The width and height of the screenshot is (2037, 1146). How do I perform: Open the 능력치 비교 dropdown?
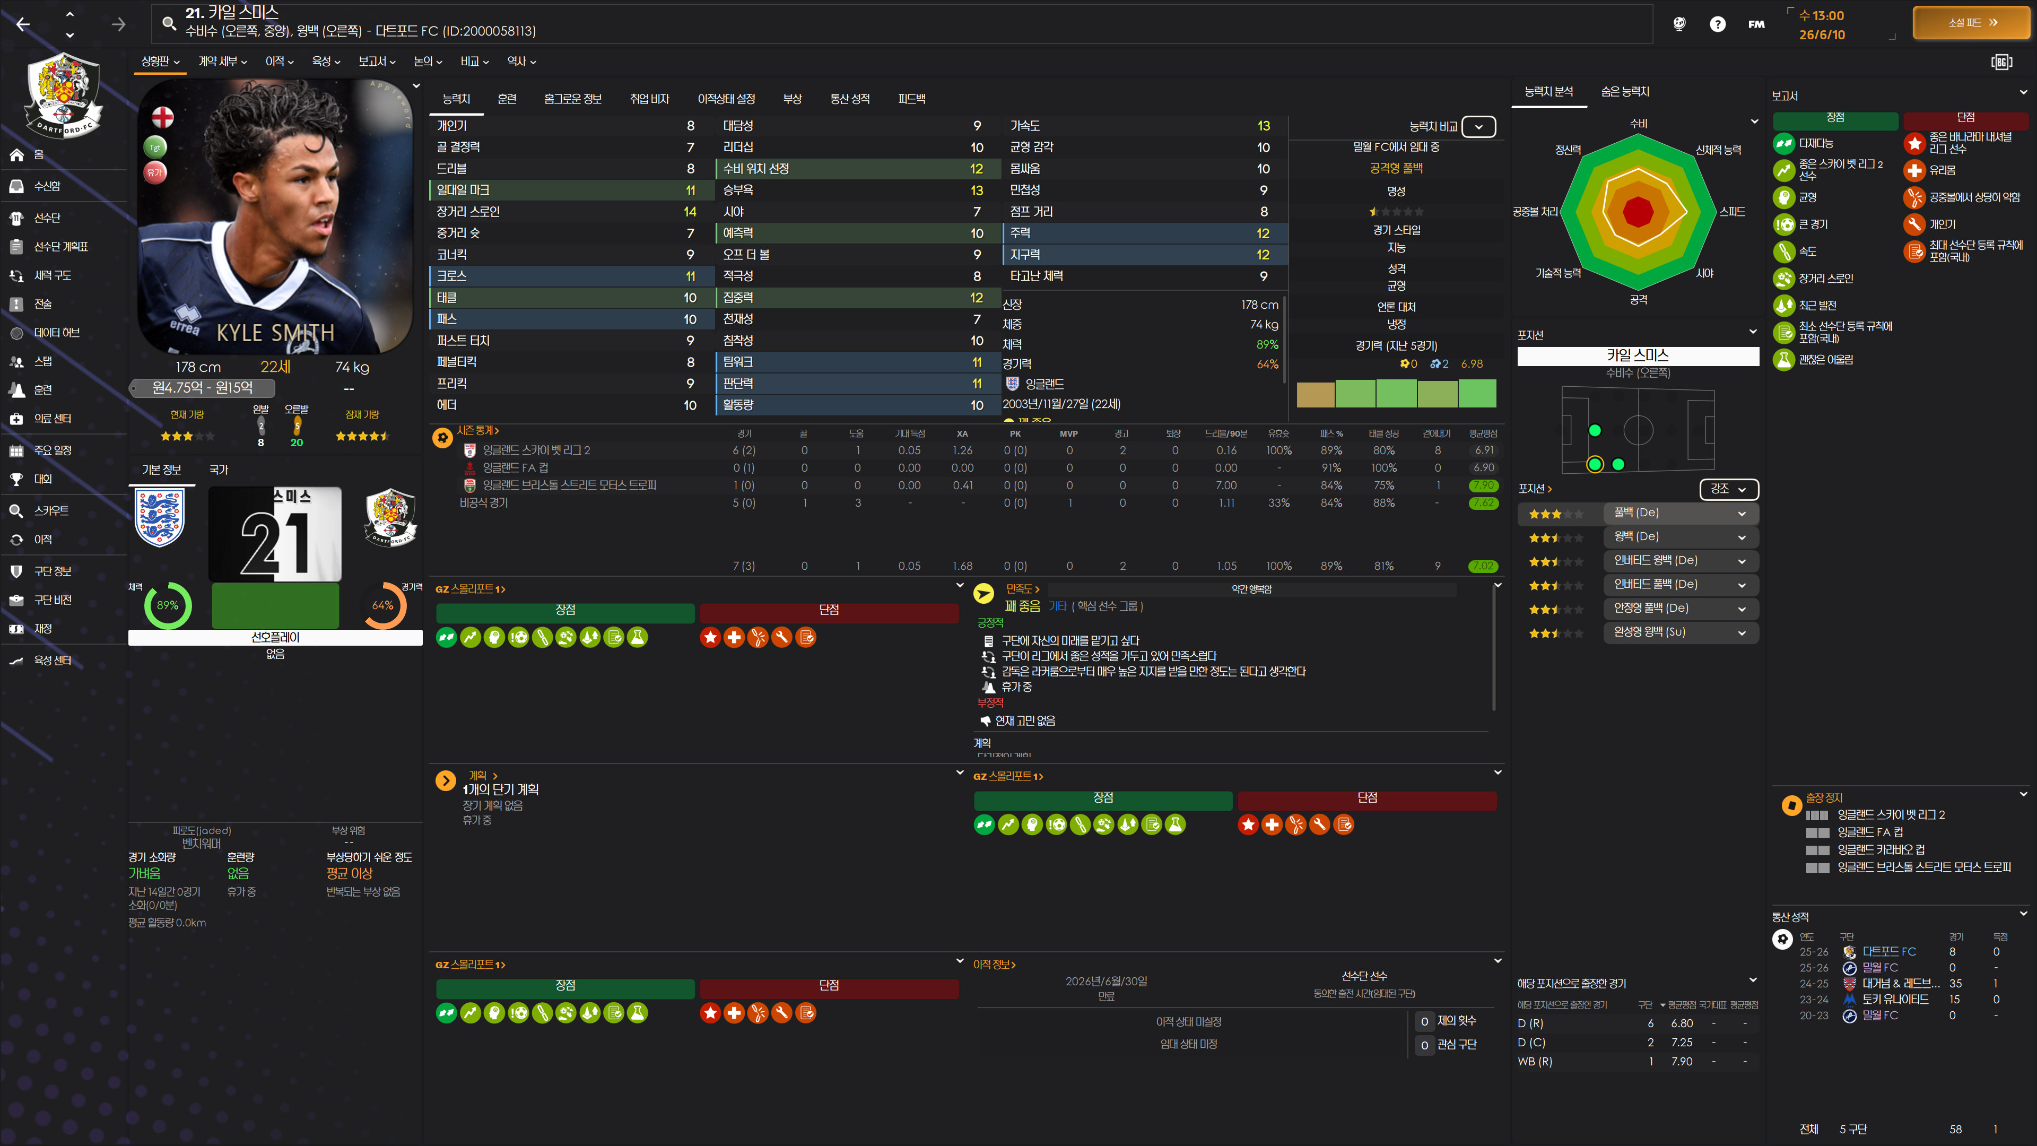1478,127
